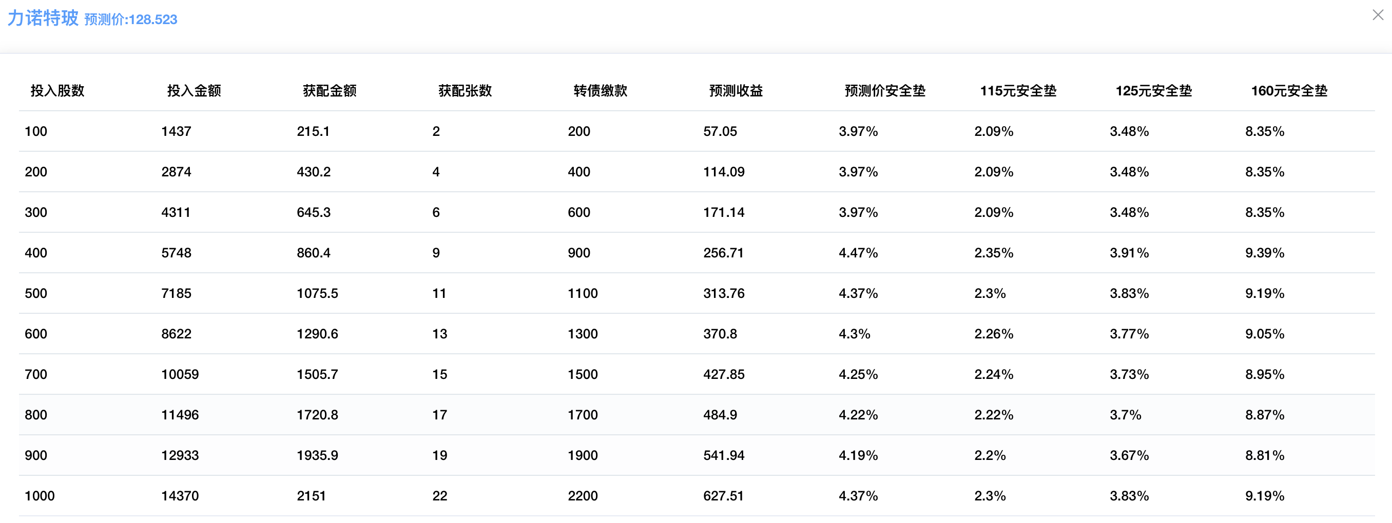This screenshot has height=523, width=1392.
Task: Select the 370.8 predicted profit cell
Action: (x=720, y=334)
